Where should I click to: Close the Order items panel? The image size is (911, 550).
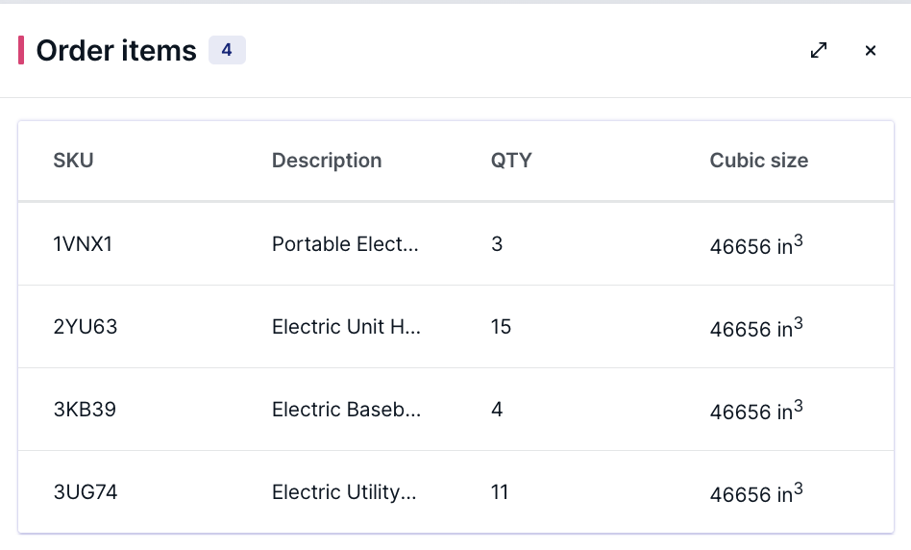pyautogui.click(x=871, y=51)
